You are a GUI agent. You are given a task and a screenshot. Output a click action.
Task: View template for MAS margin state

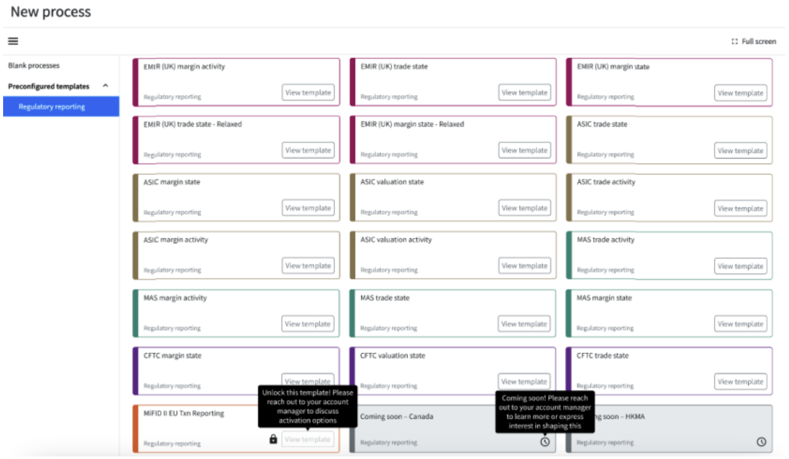741,323
